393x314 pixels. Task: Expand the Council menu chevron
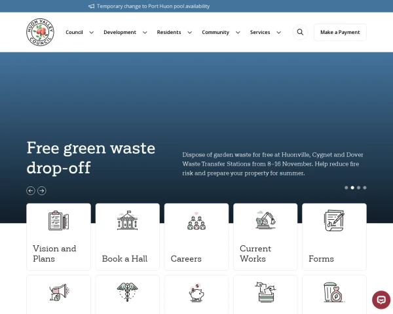(92, 33)
